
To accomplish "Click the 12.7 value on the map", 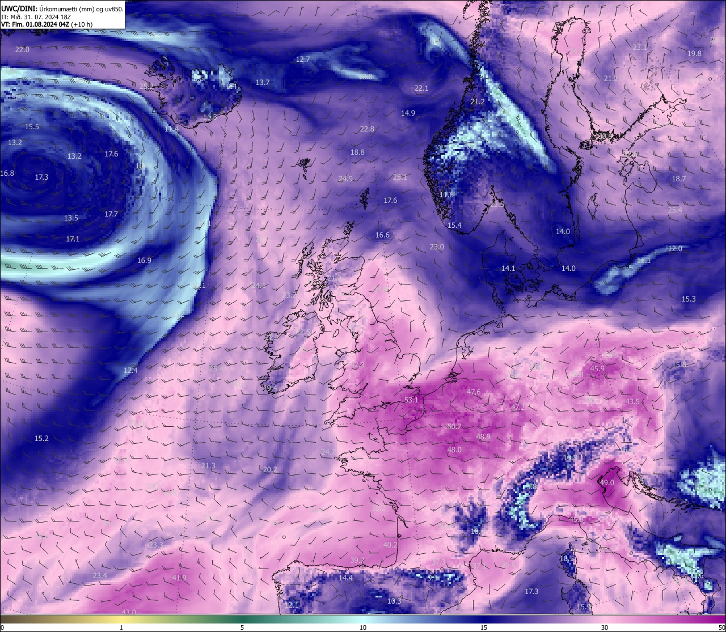I will (303, 60).
